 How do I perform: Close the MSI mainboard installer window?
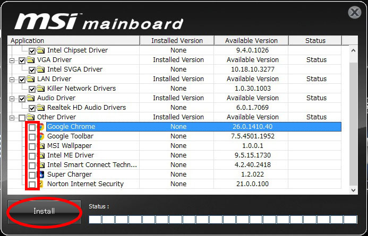[x=355, y=13]
